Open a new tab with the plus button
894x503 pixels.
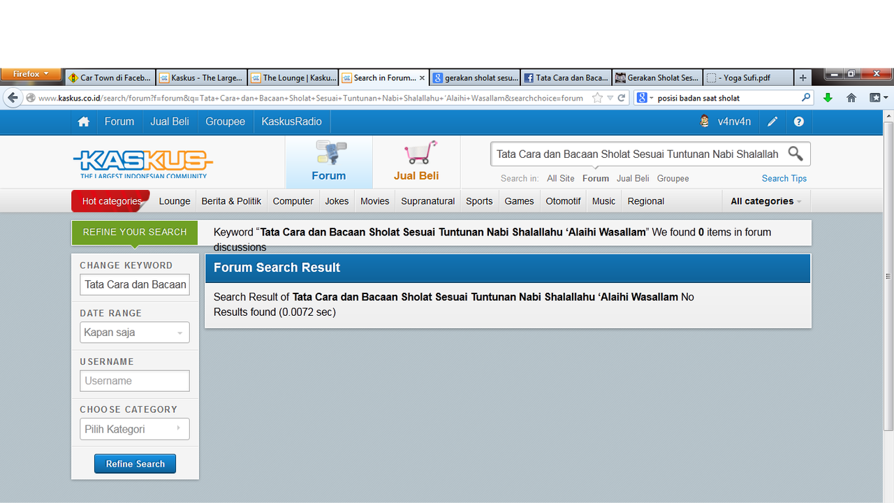click(x=803, y=78)
